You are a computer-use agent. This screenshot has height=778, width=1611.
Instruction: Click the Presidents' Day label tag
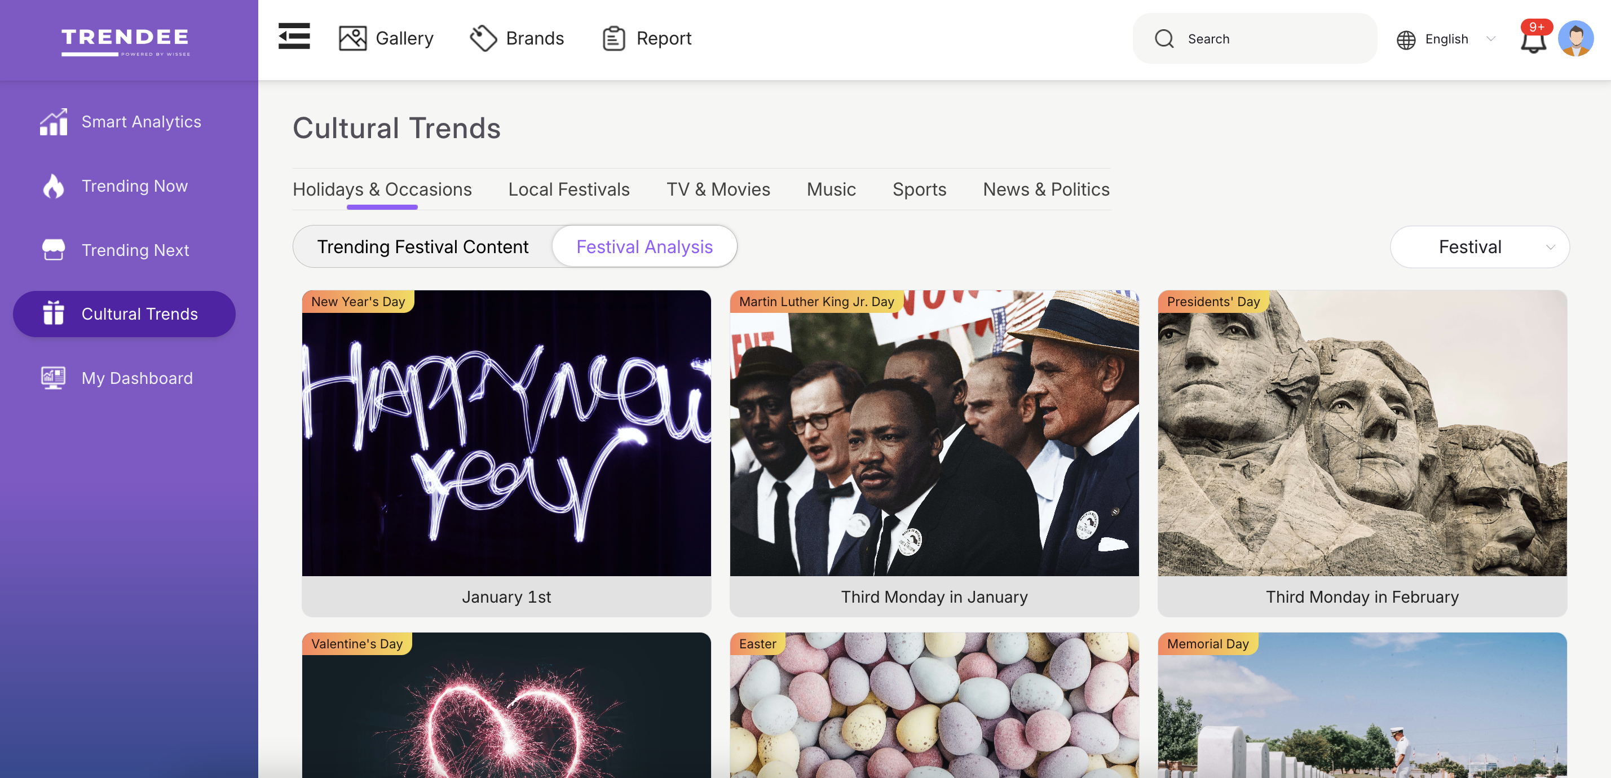click(1213, 302)
